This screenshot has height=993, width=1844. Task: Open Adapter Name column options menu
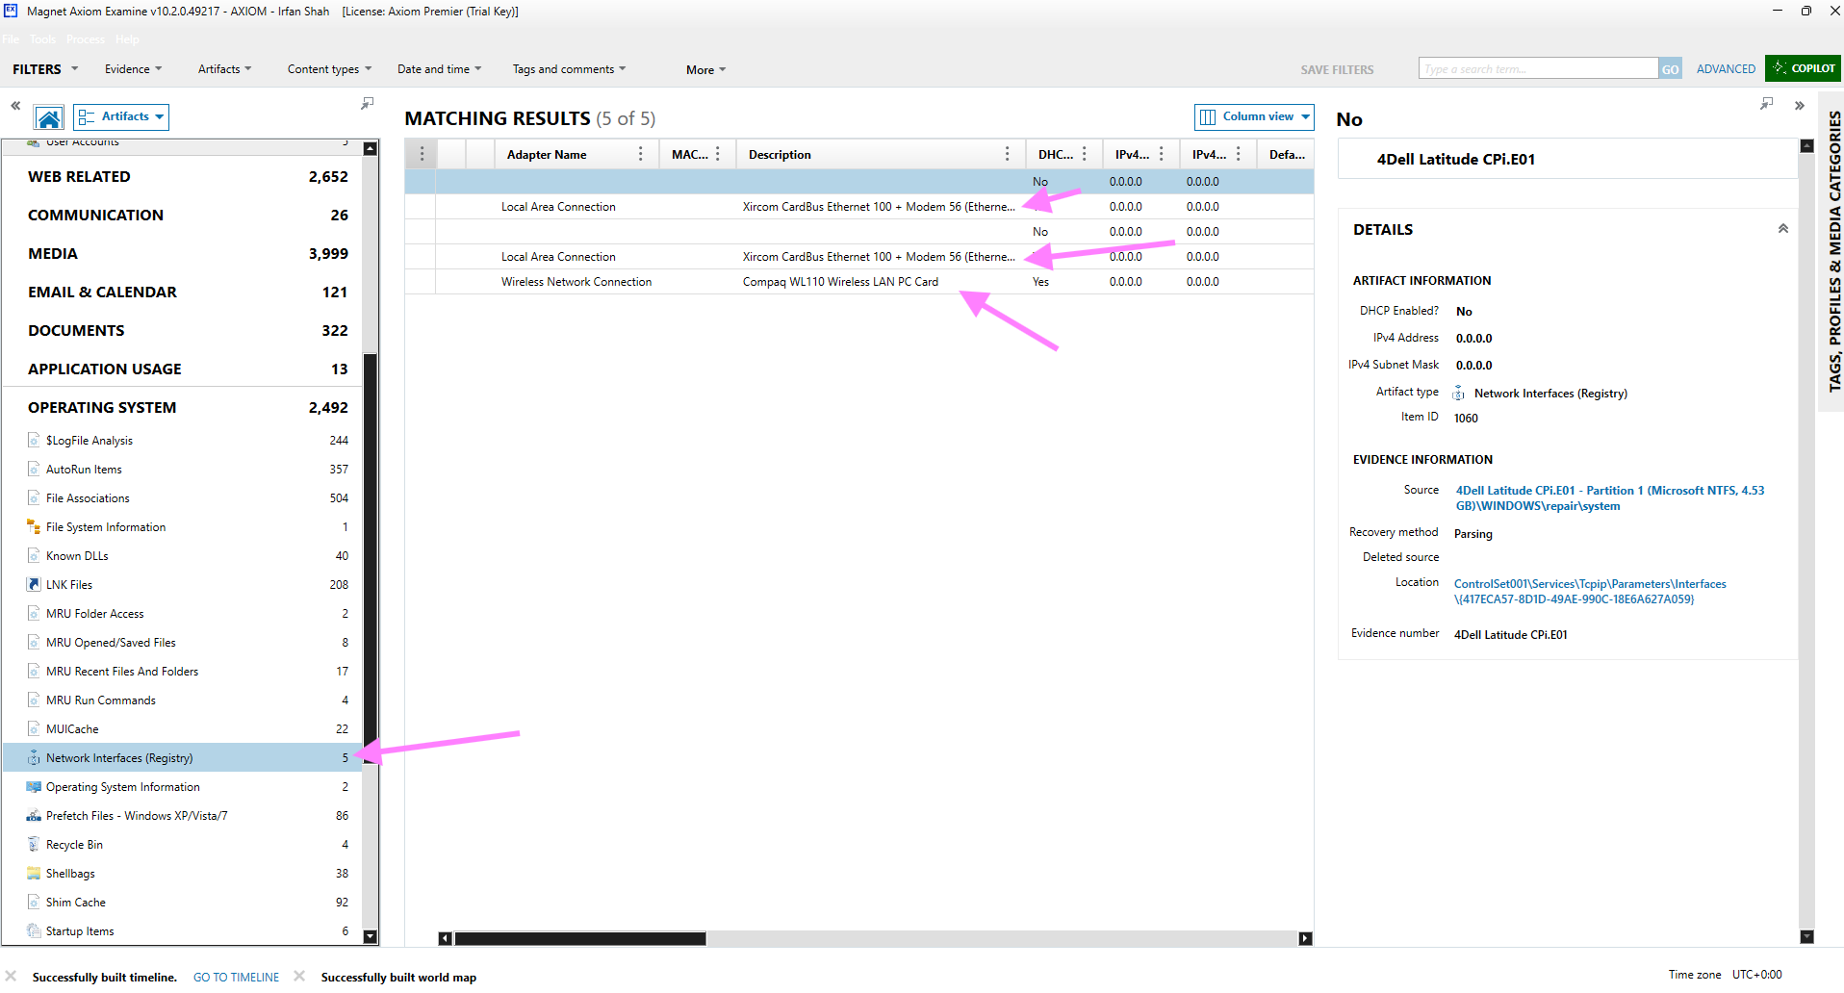tap(641, 154)
